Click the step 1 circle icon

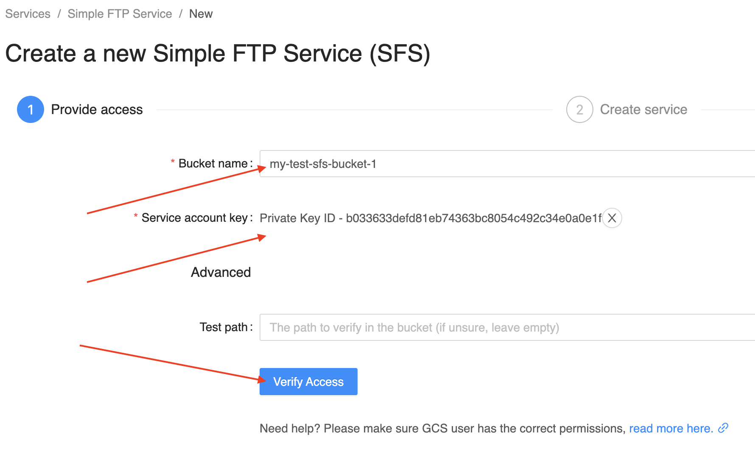[x=31, y=109]
